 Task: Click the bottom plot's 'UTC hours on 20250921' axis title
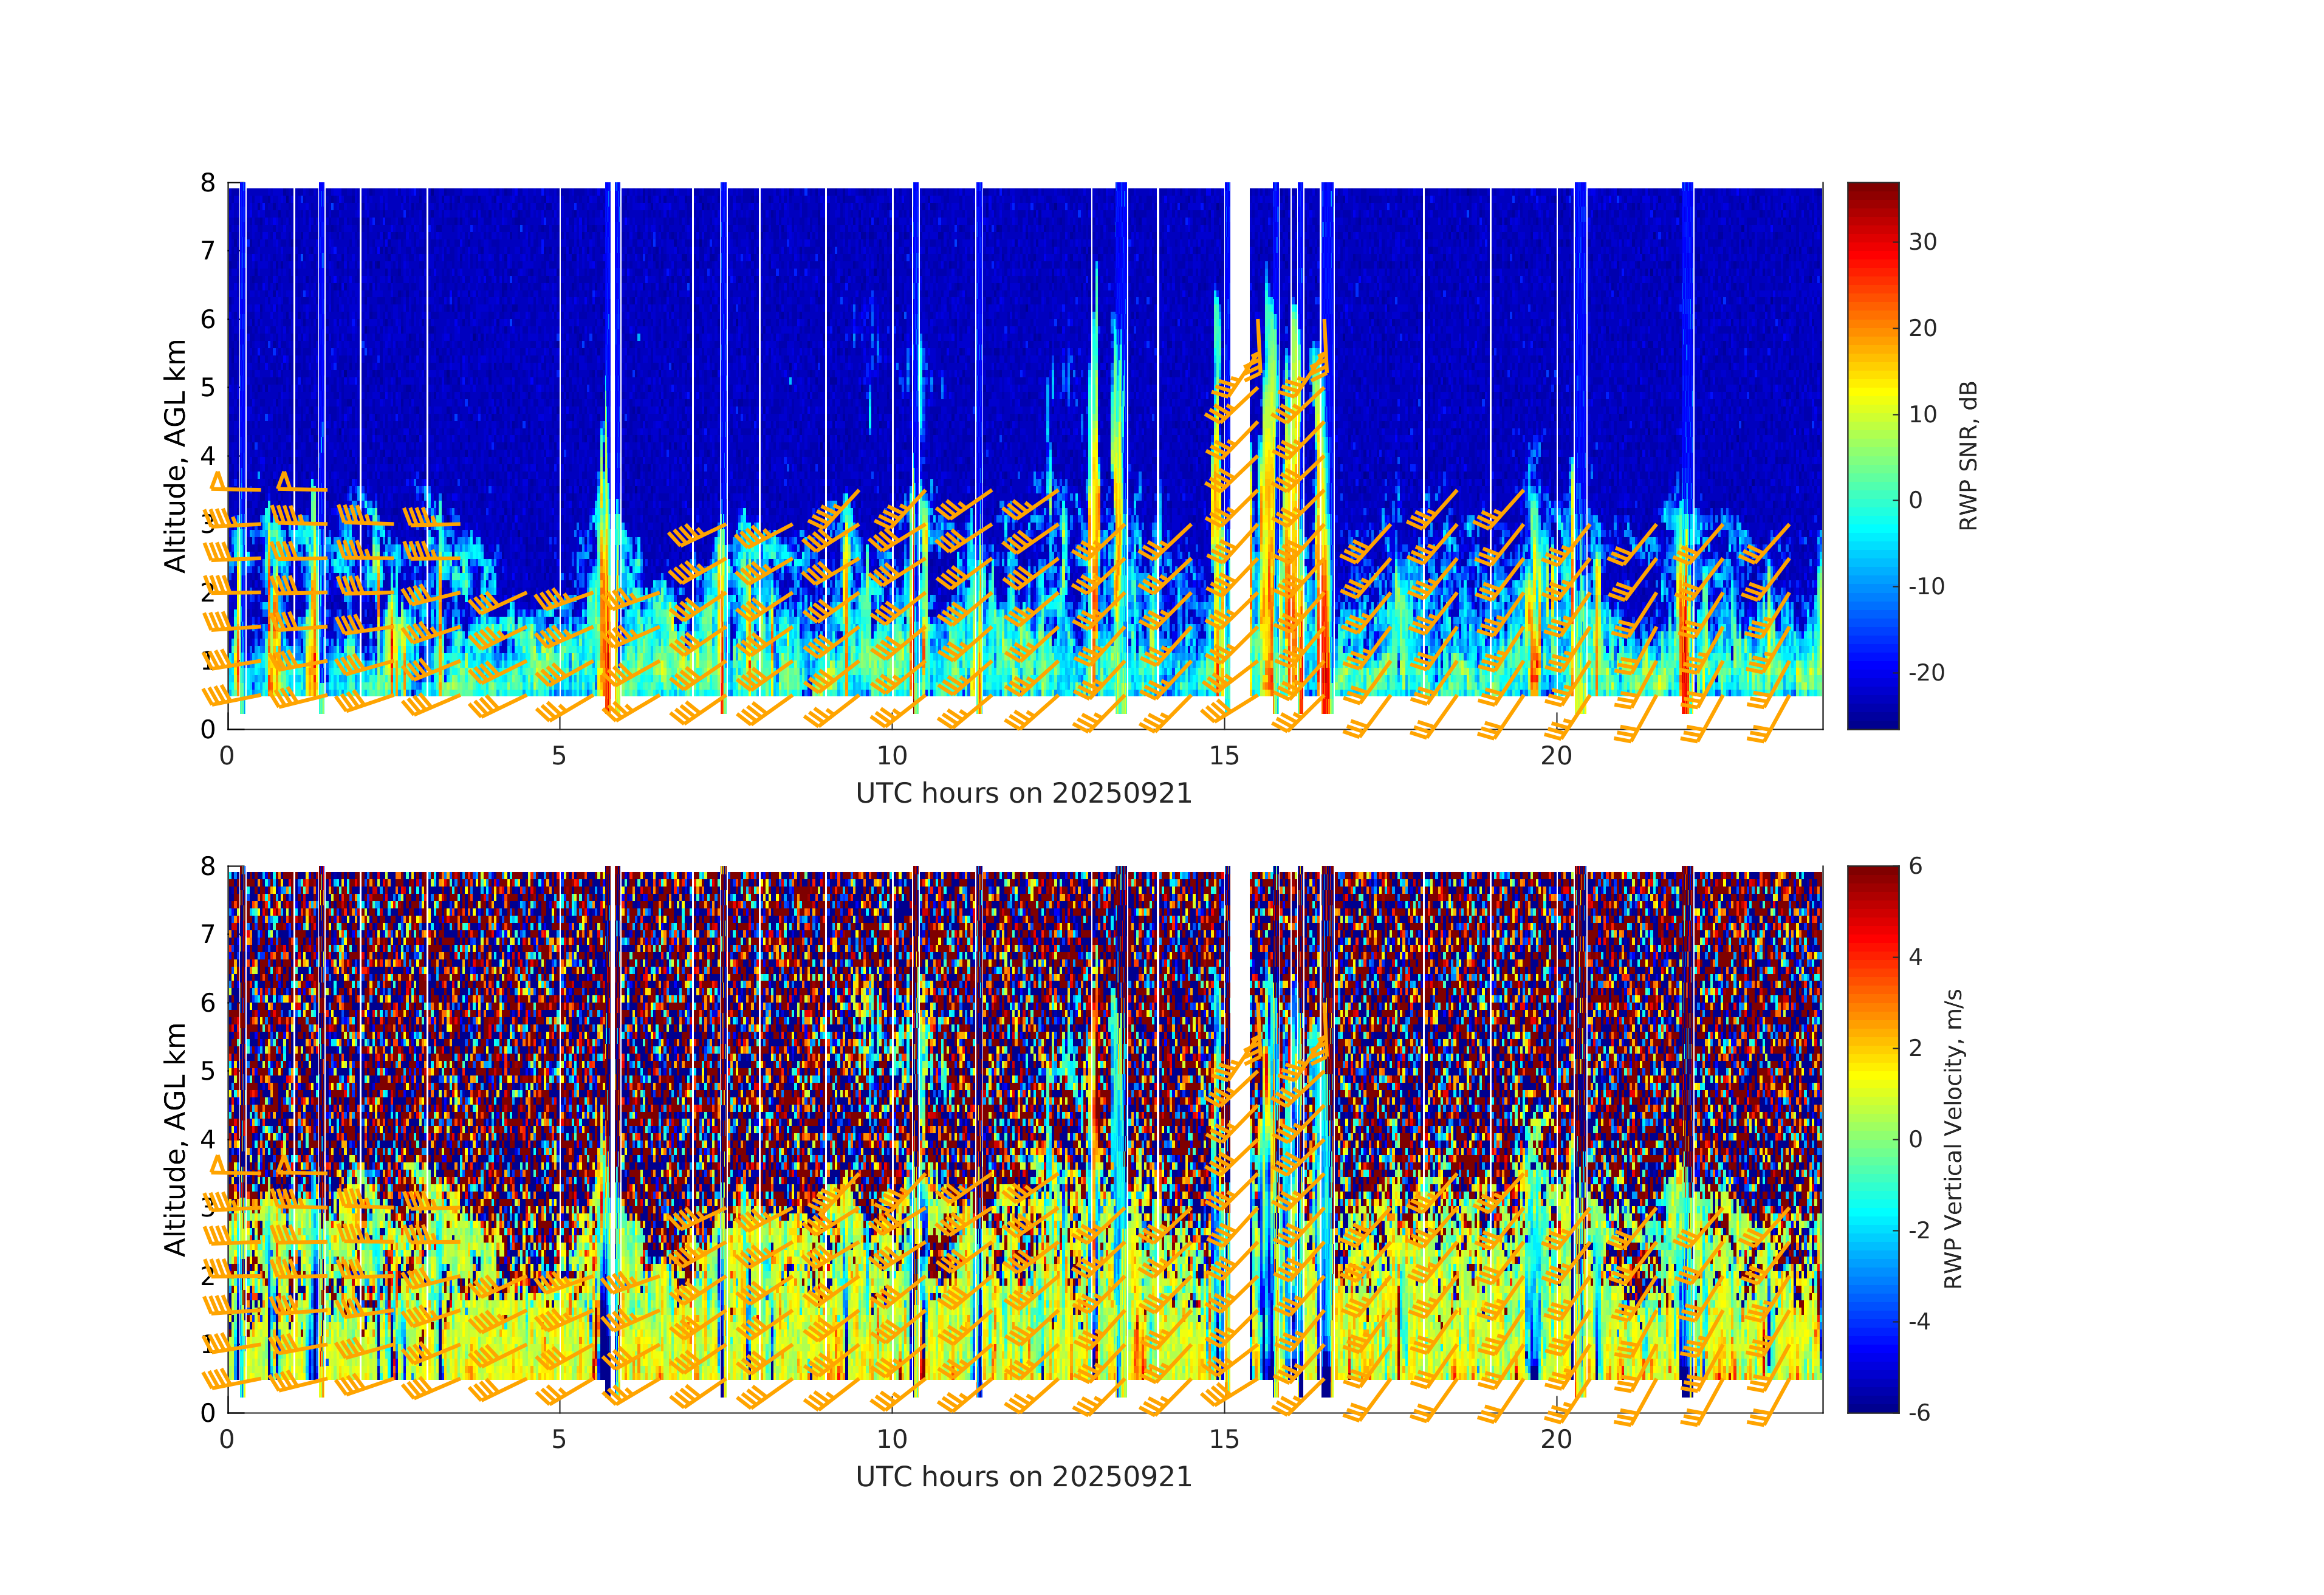tap(1024, 1477)
